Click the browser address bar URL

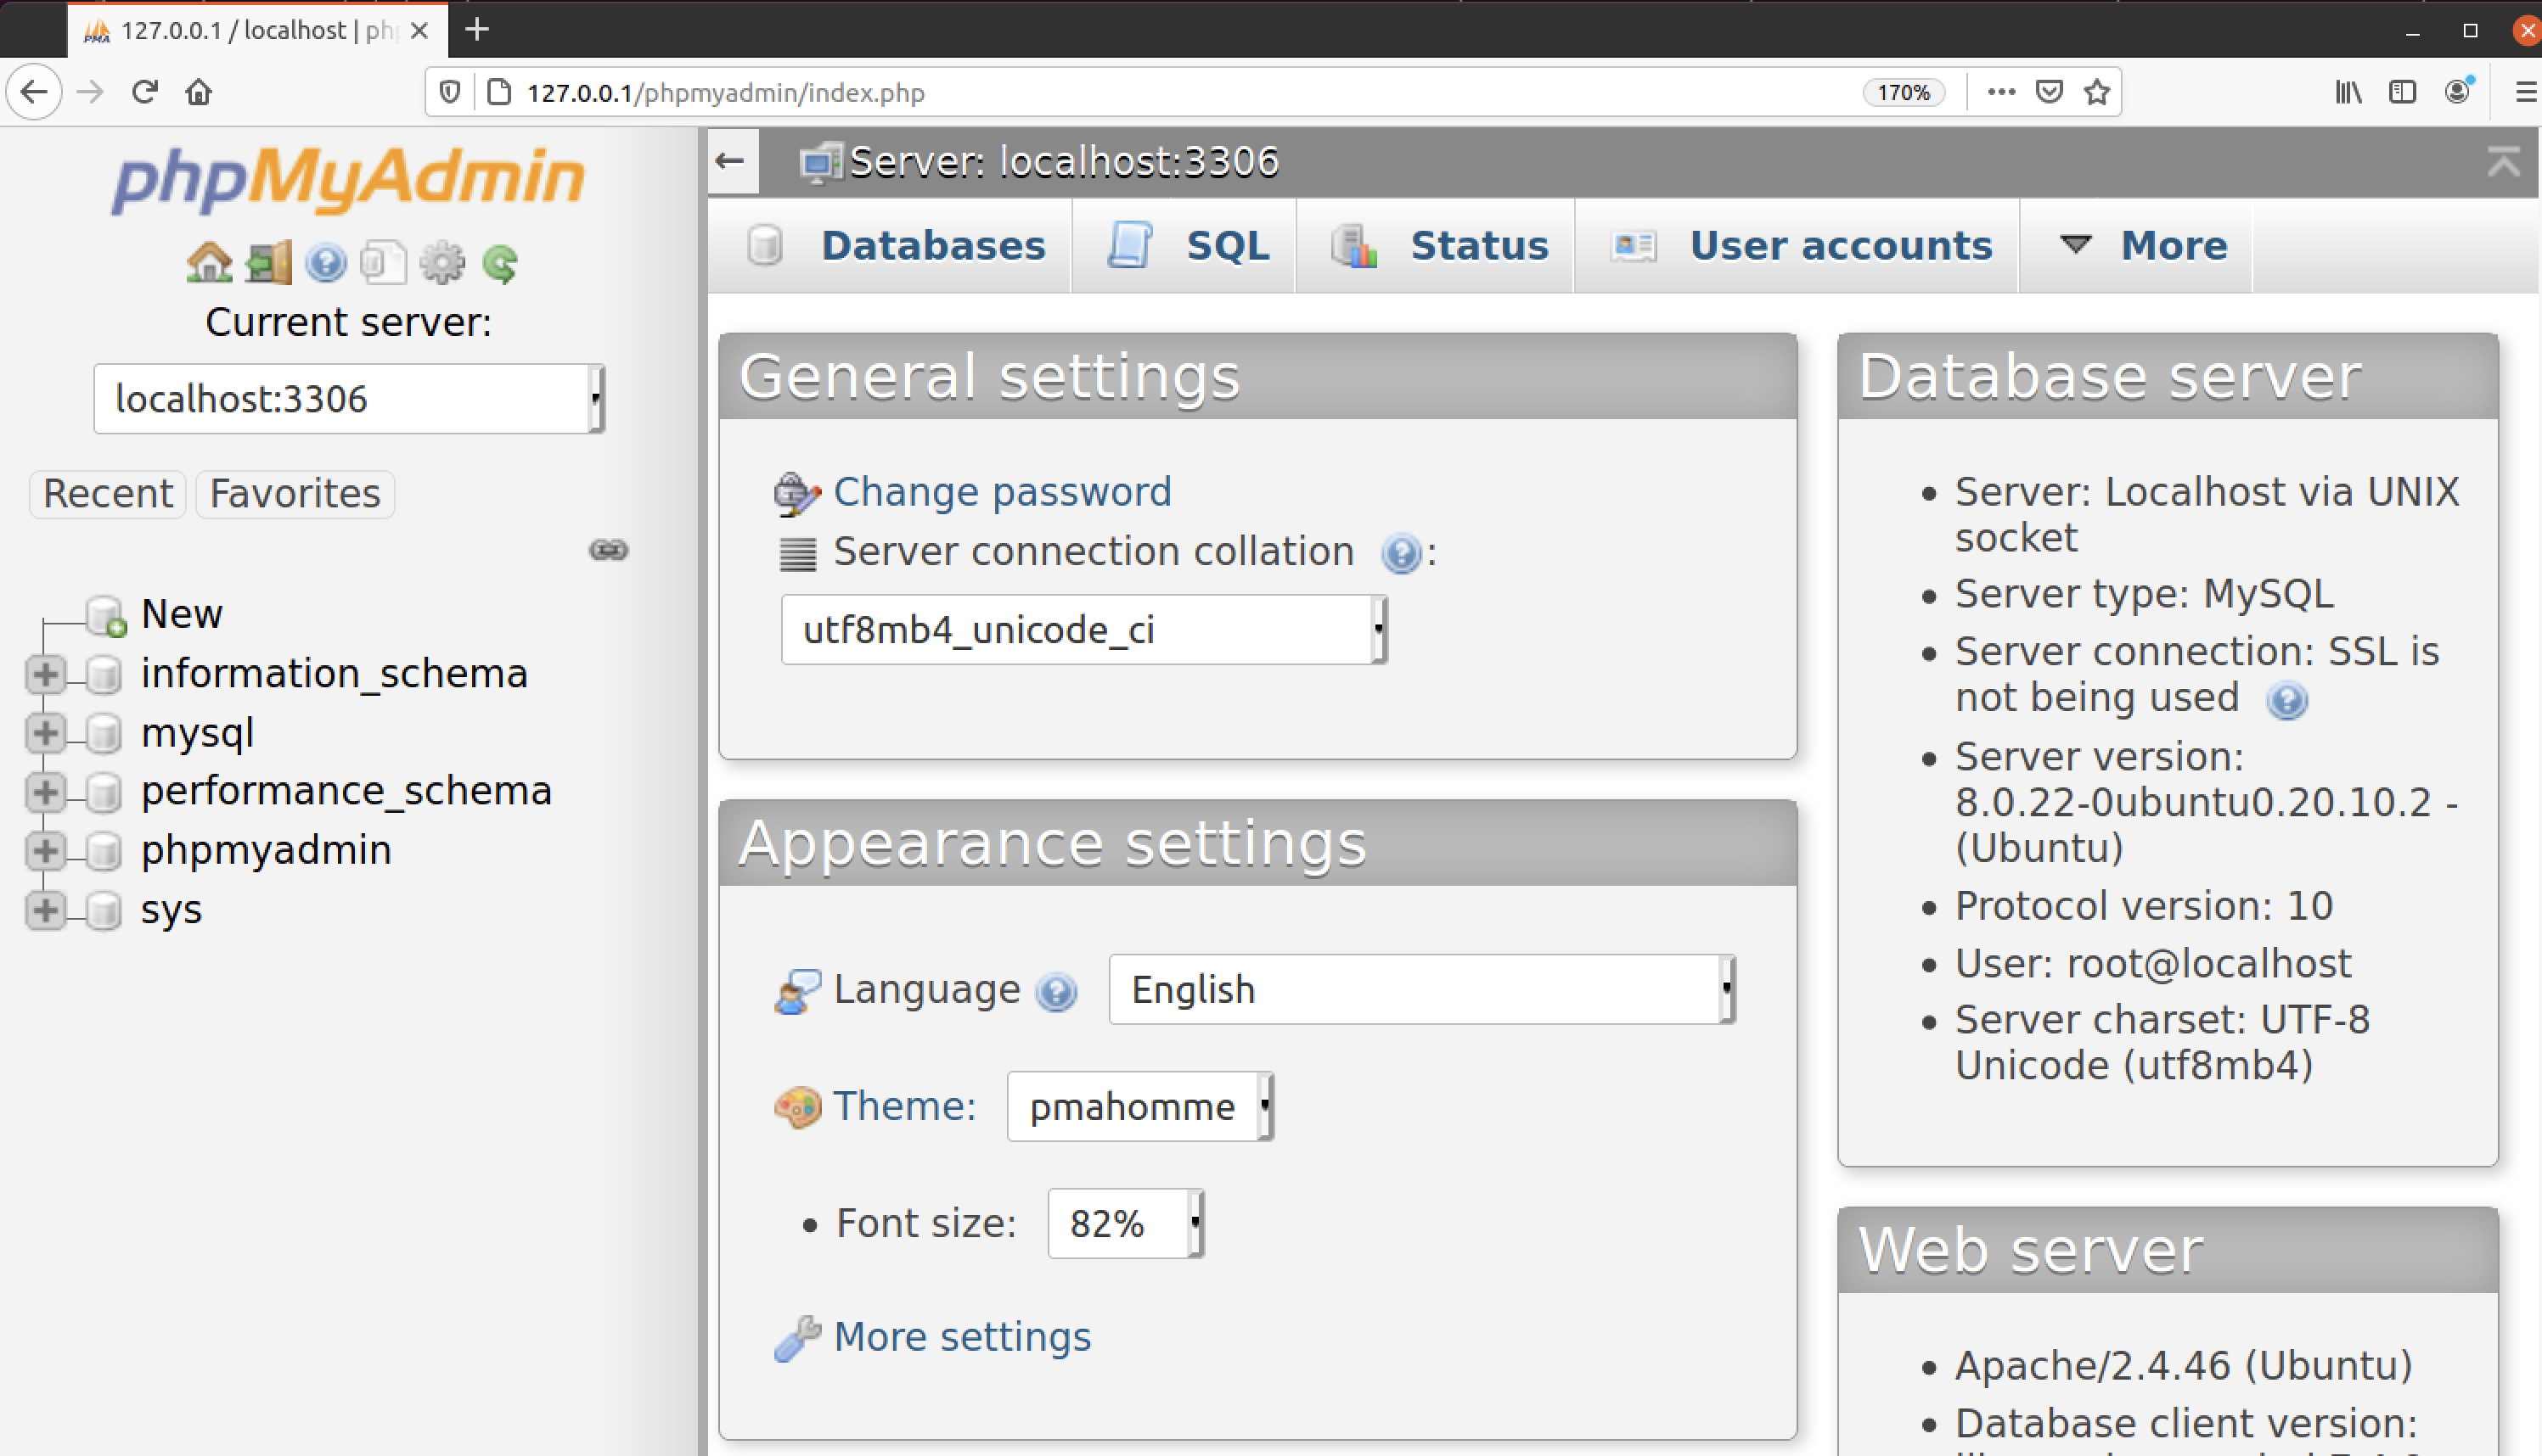pyautogui.click(x=725, y=93)
